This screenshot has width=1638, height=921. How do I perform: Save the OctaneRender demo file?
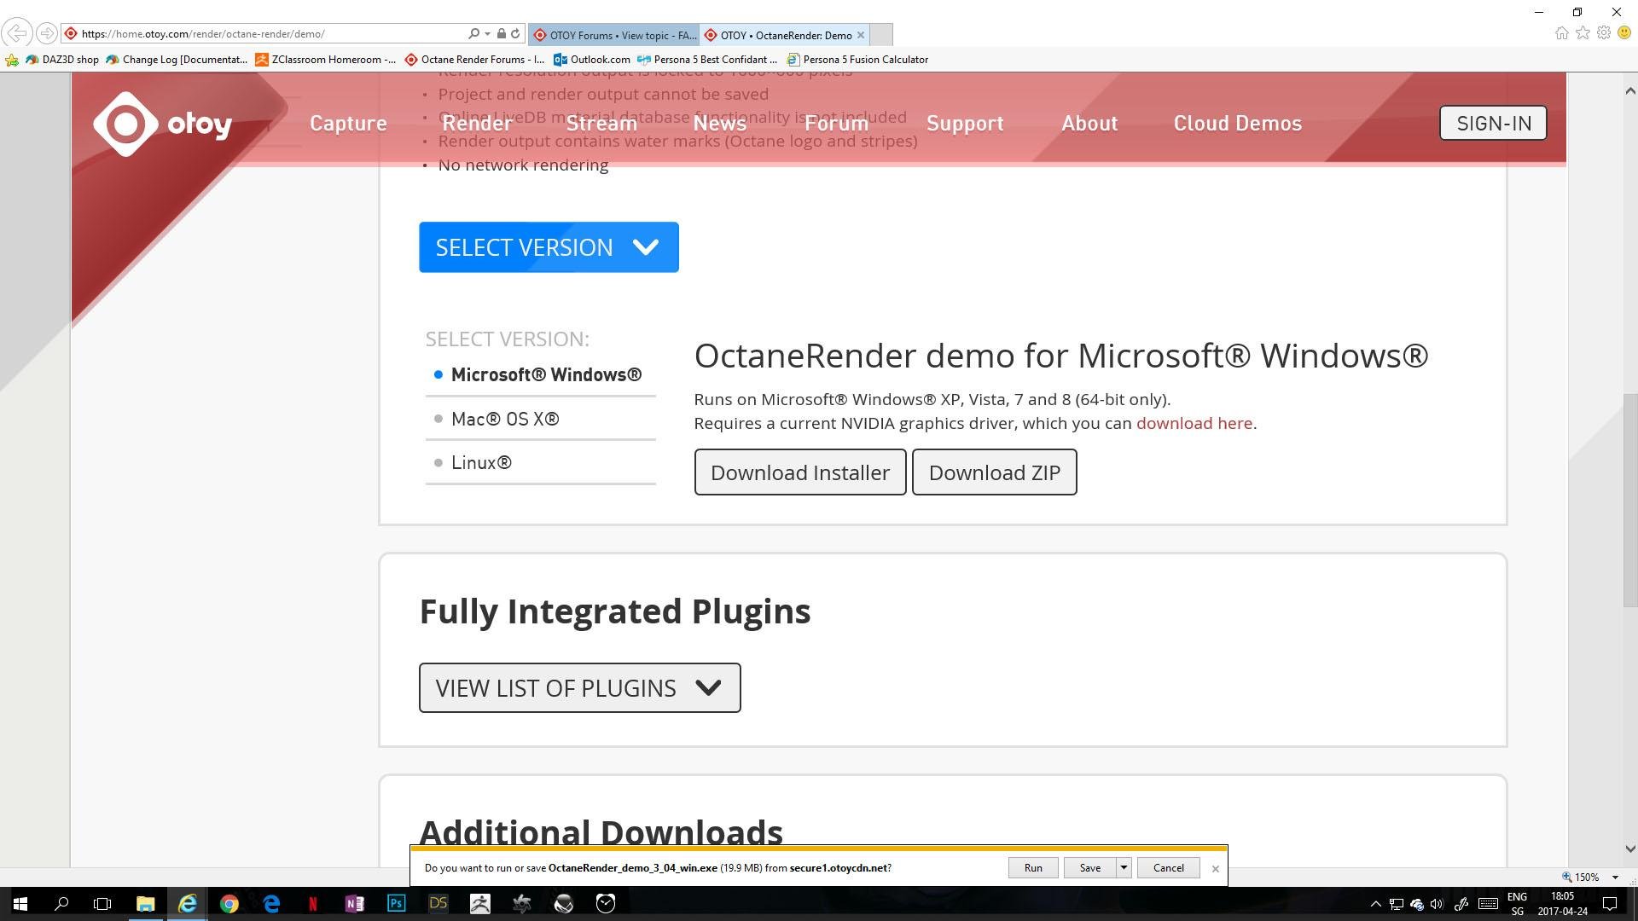point(1089,867)
